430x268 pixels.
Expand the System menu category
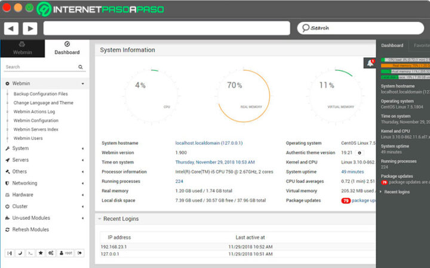tap(45, 148)
